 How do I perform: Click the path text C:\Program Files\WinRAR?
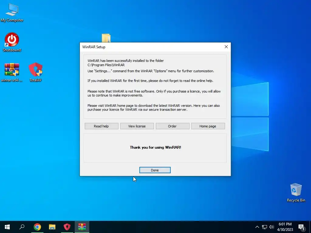(x=106, y=65)
